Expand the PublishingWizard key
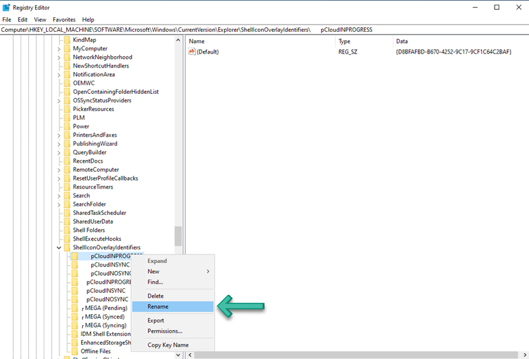Screen dimensions: 529x359 [59, 144]
